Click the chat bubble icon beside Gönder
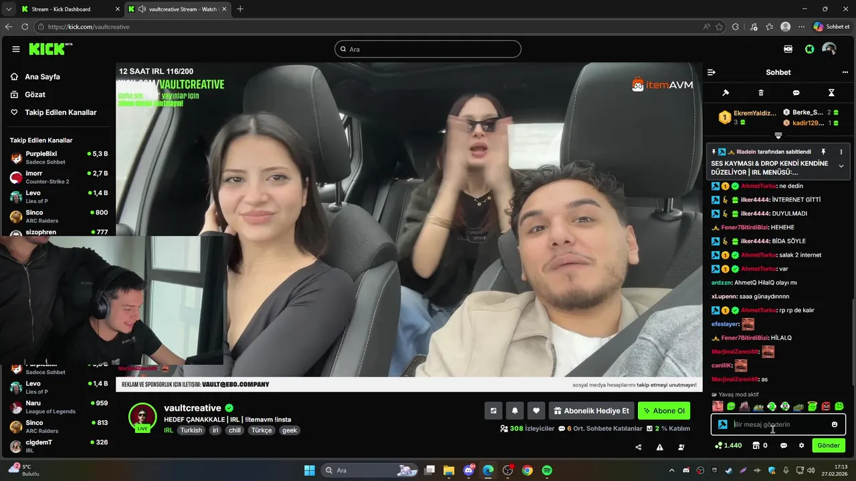 point(784,446)
